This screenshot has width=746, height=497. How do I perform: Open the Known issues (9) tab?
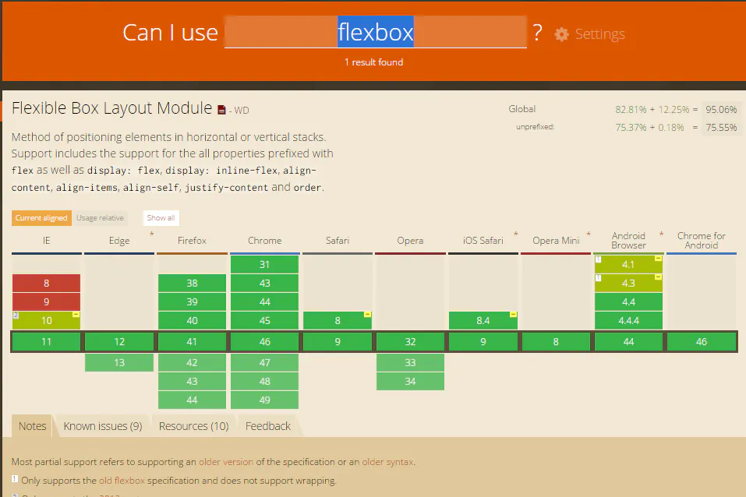pos(103,426)
